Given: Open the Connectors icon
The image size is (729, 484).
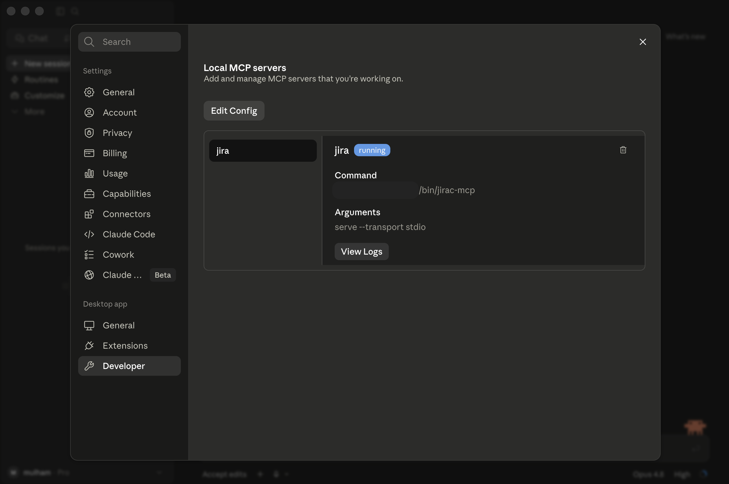Looking at the screenshot, I should pyautogui.click(x=89, y=214).
